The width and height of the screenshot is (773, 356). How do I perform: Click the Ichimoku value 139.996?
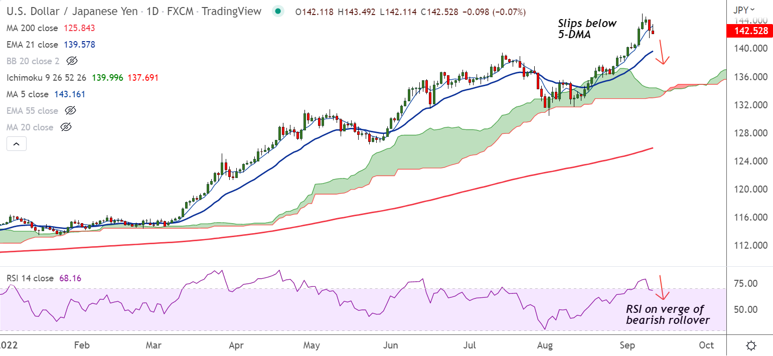point(108,78)
